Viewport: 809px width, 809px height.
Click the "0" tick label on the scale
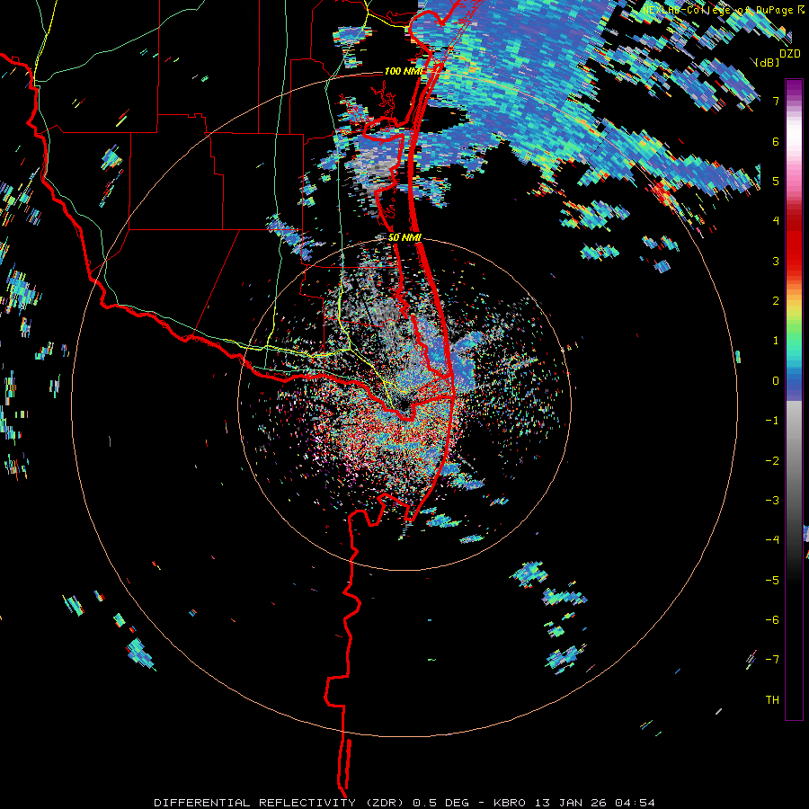click(x=776, y=381)
